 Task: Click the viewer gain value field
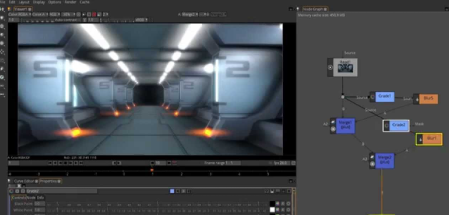click(x=14, y=20)
